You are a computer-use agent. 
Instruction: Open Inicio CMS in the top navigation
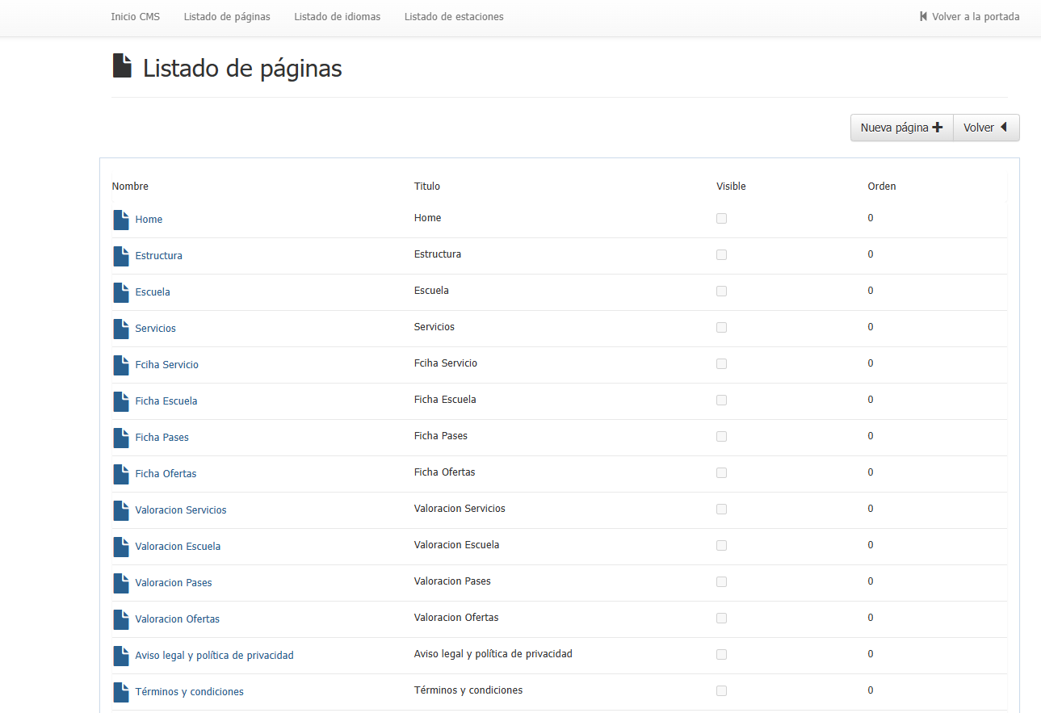[135, 17]
